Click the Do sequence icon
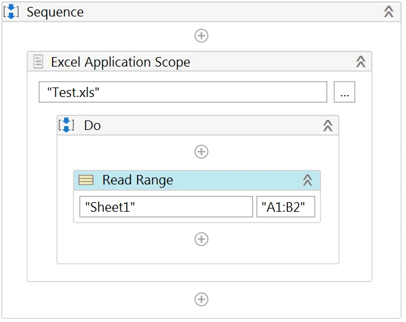 (67, 126)
